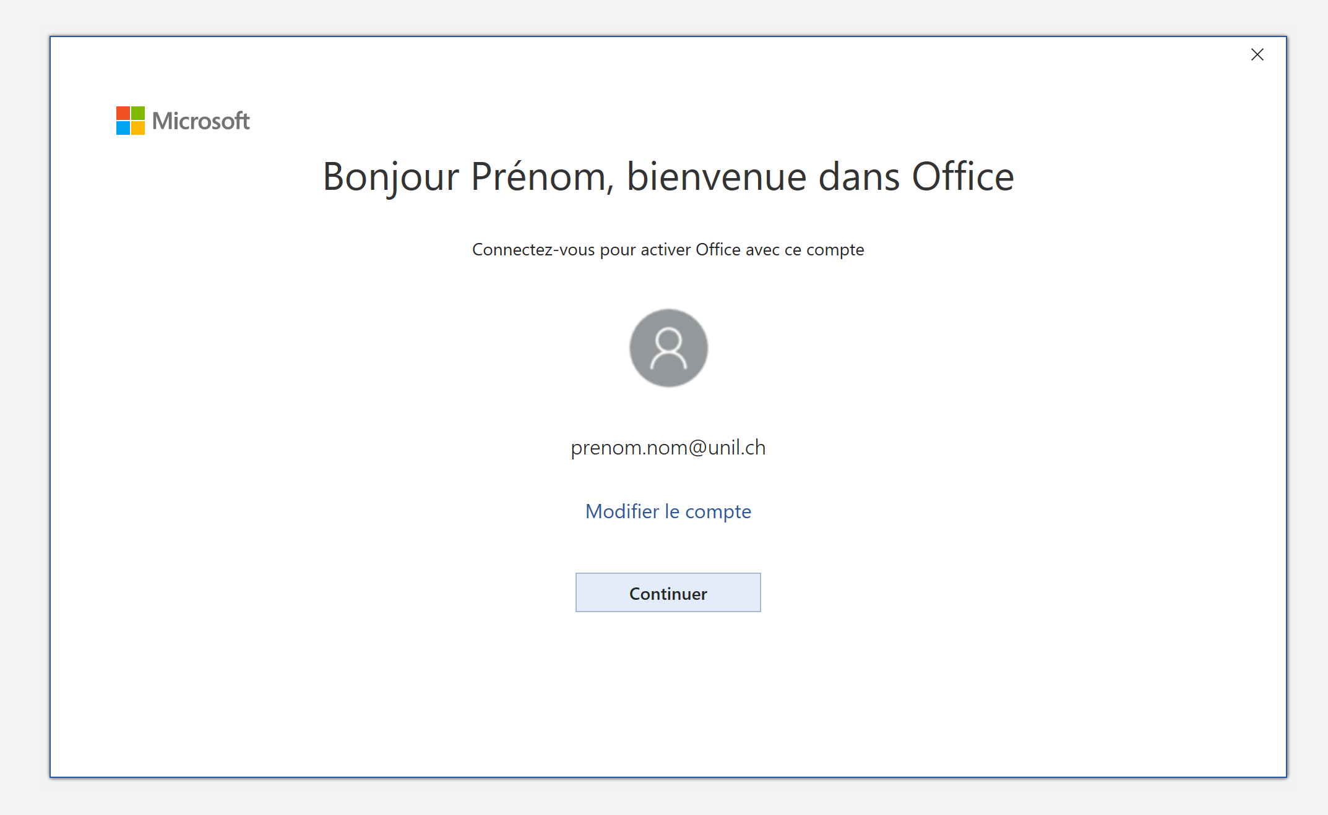Click "ce compte" in the subtitle line

824,250
